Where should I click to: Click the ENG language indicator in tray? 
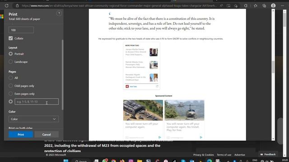point(255,160)
